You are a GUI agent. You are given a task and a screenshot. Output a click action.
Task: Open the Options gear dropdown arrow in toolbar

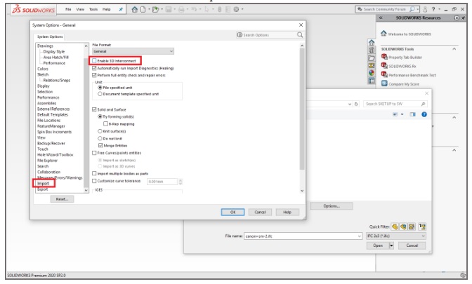[242, 10]
